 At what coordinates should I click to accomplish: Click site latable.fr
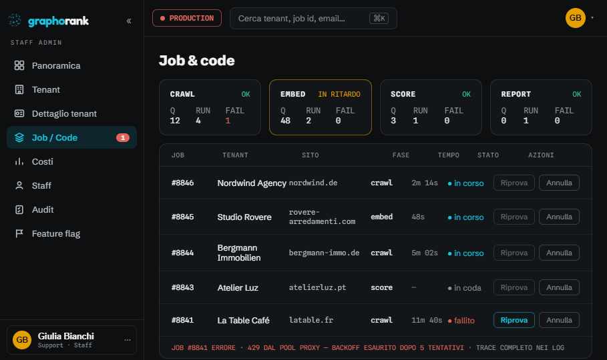point(311,320)
